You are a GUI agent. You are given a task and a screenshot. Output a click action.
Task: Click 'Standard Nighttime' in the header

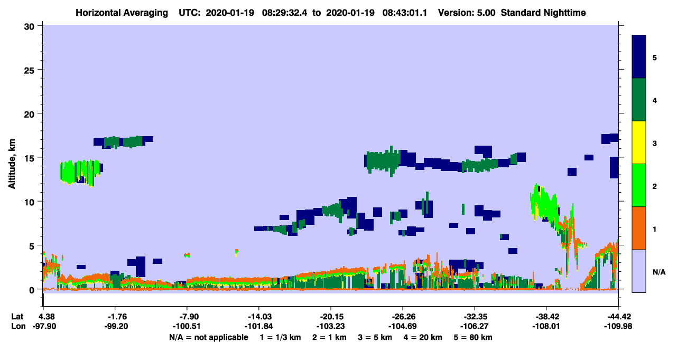pyautogui.click(x=543, y=13)
